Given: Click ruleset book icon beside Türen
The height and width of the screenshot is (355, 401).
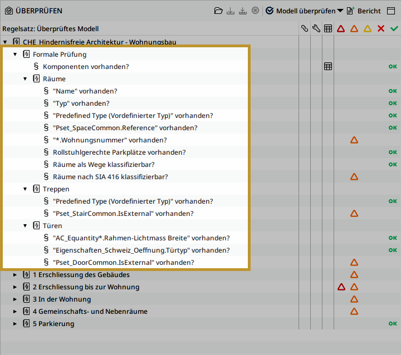Looking at the screenshot, I should [36, 226].
